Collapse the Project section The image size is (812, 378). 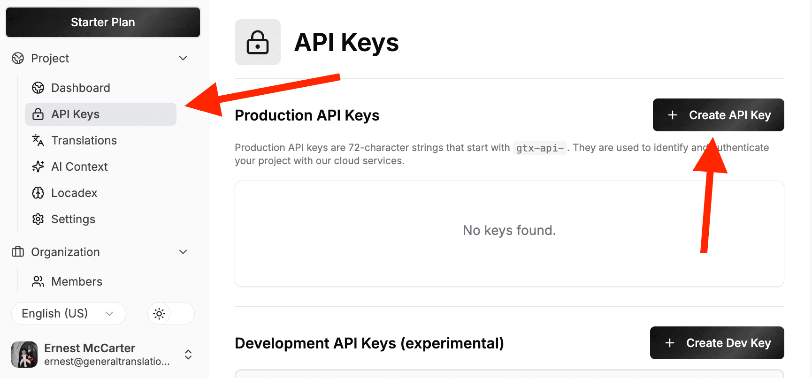(183, 58)
